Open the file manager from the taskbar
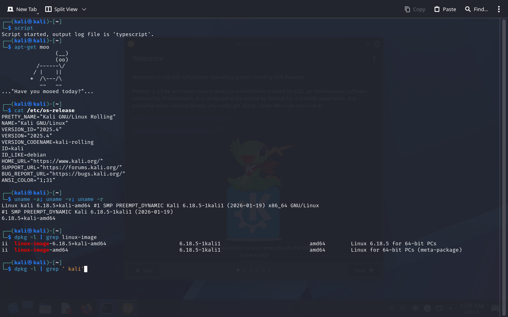Screen dimensions: 508x317 tap(45, 308)
